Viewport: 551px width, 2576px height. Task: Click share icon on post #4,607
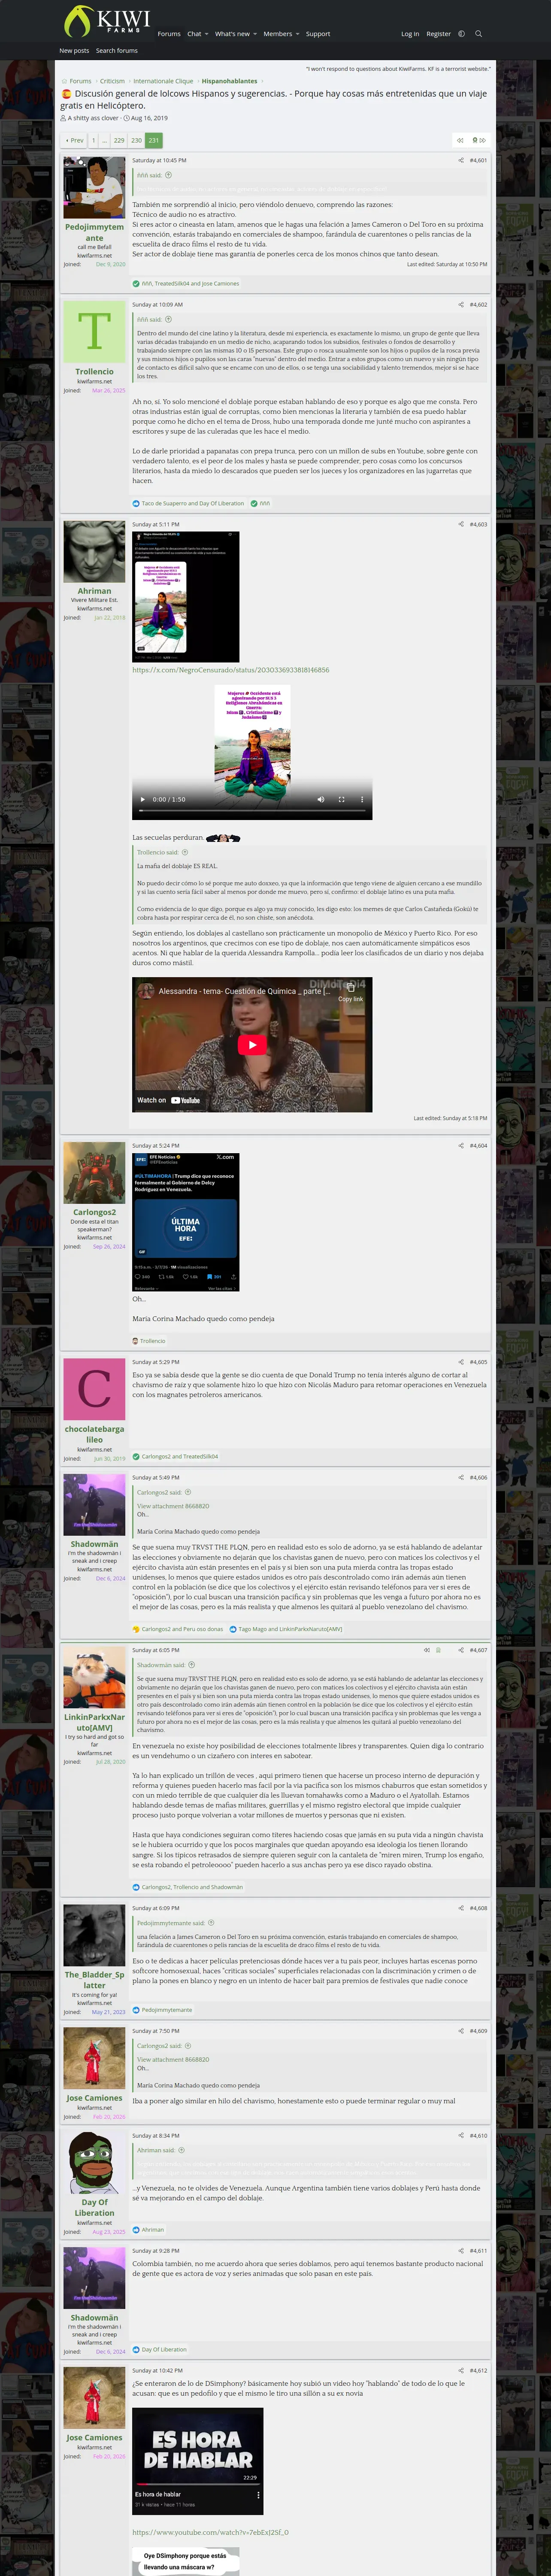click(x=461, y=1650)
